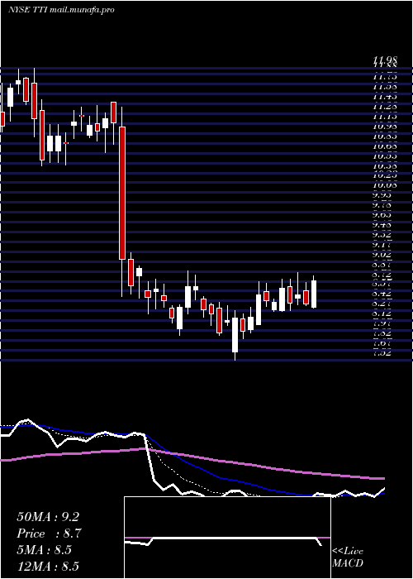Click the <<Live MACD label

click(x=348, y=557)
